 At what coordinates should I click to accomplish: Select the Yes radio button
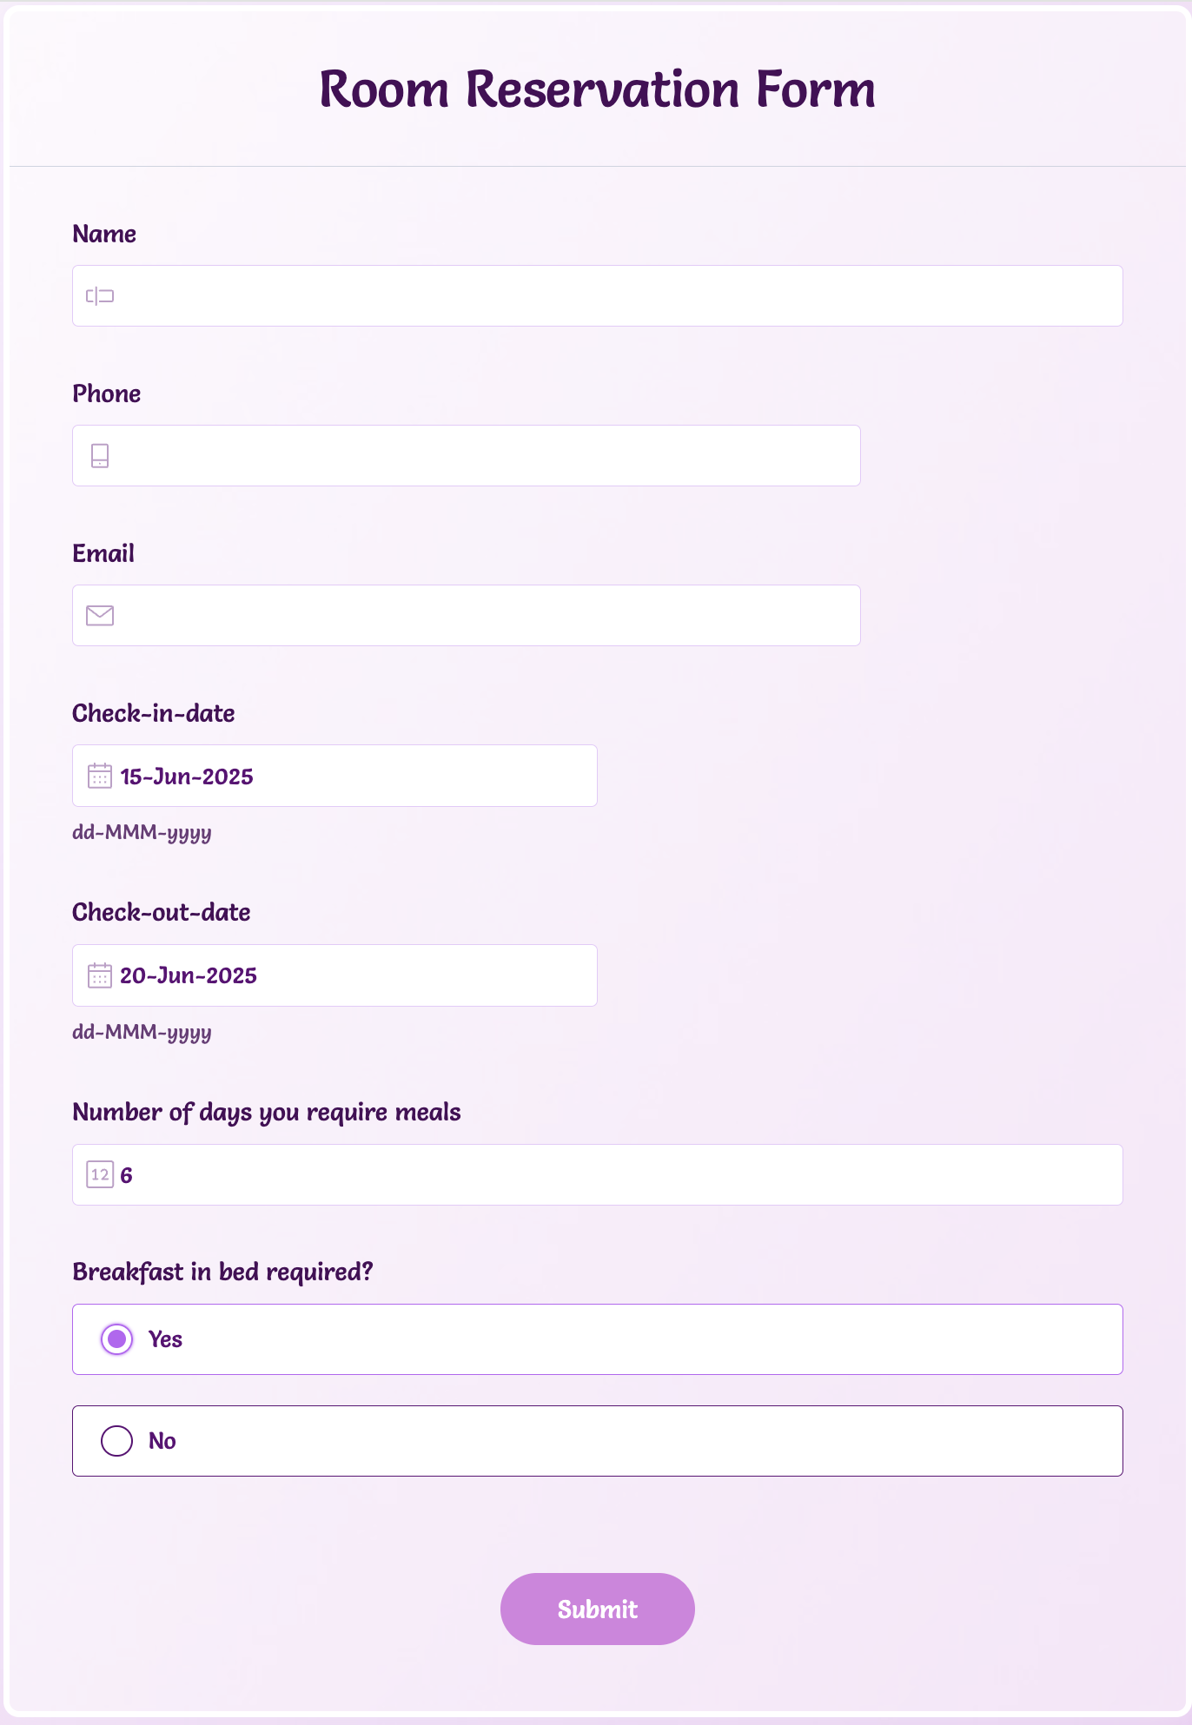click(x=116, y=1339)
